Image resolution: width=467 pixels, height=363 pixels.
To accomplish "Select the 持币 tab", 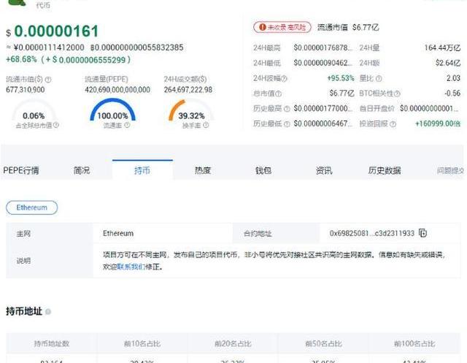I will pos(142,170).
